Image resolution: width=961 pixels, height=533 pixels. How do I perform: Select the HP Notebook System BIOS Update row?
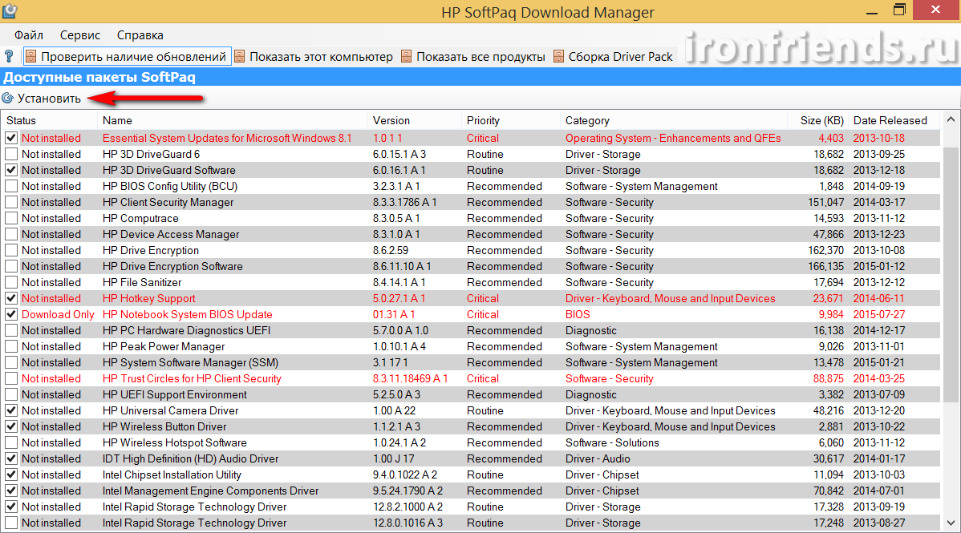188,314
